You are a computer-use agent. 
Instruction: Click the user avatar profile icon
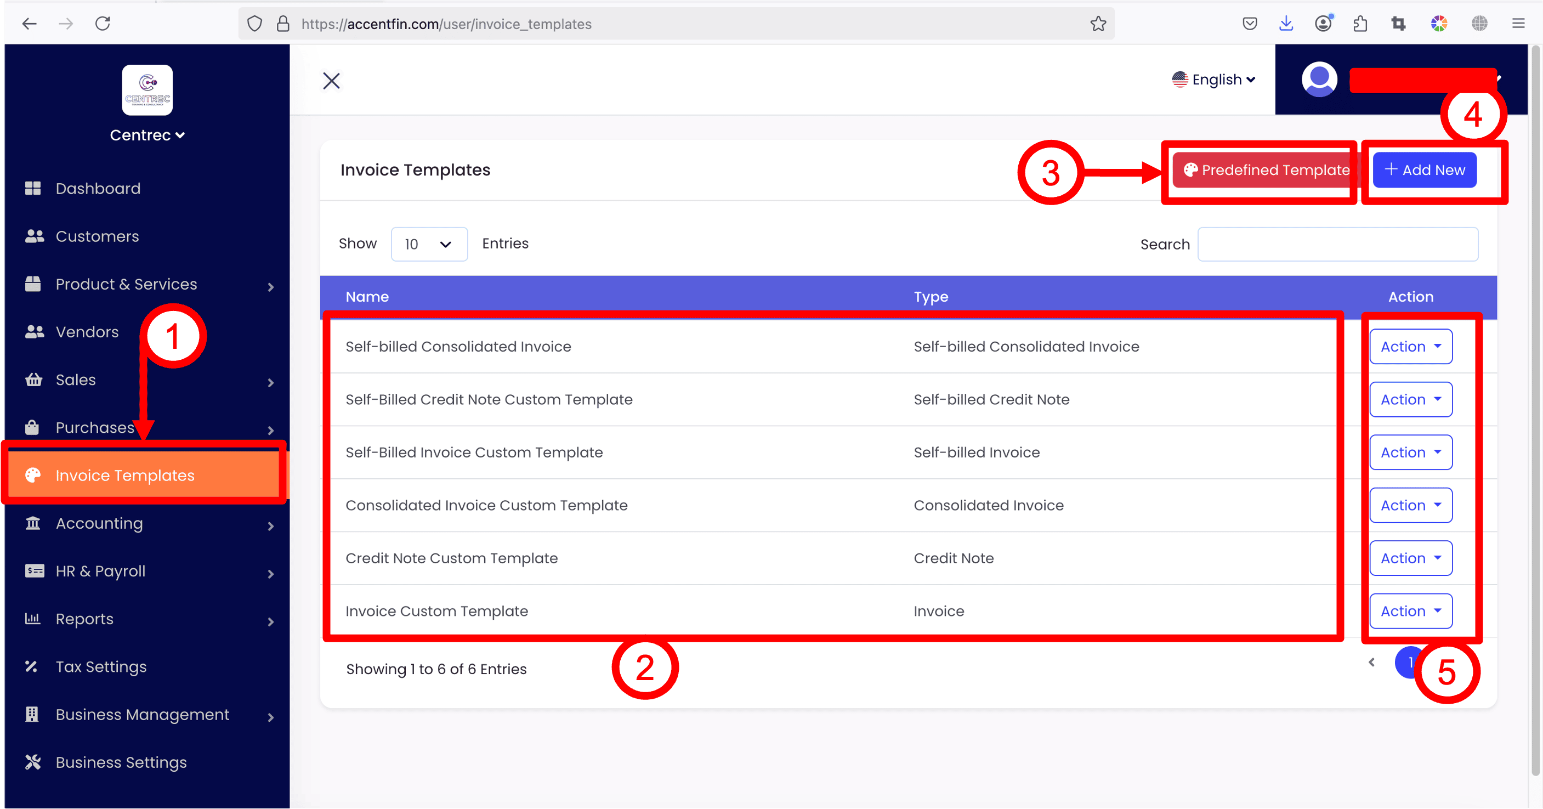(1319, 79)
